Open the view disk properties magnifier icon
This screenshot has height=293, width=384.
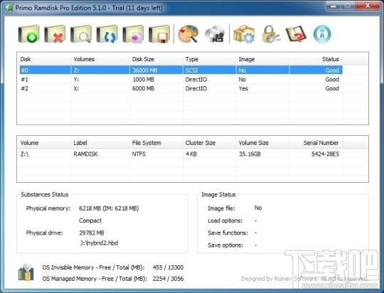point(81,34)
